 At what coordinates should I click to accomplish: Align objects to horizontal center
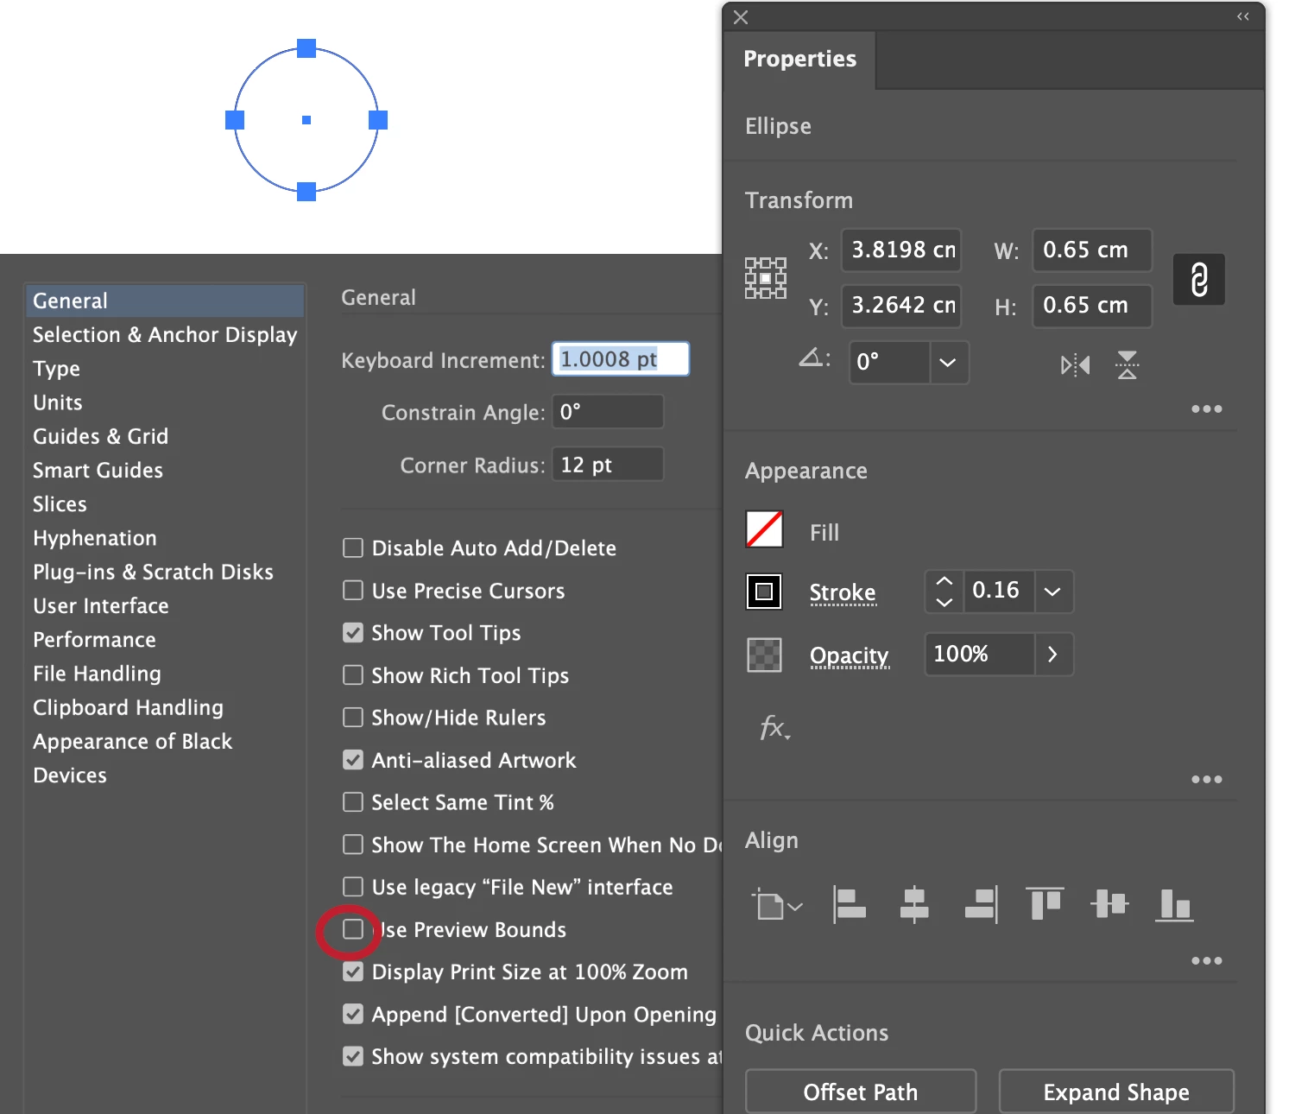914,905
